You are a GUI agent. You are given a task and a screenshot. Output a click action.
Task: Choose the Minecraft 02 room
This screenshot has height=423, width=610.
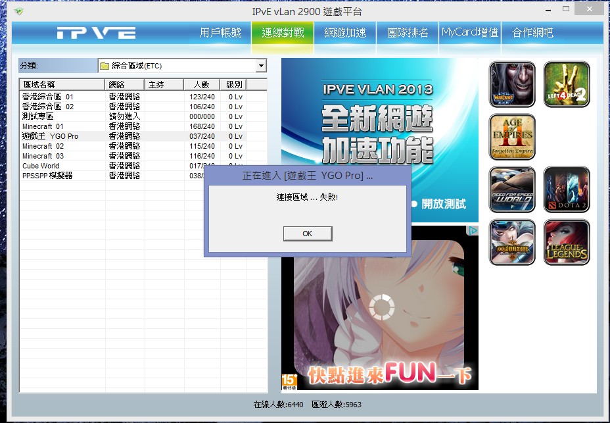click(133, 146)
